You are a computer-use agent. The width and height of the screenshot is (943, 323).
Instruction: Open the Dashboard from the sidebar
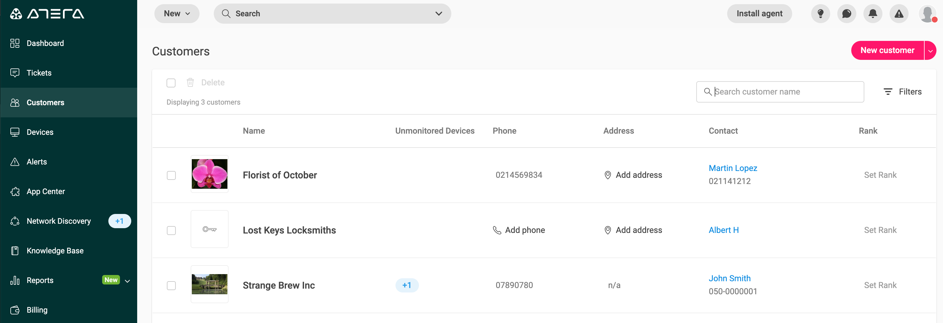(x=45, y=43)
